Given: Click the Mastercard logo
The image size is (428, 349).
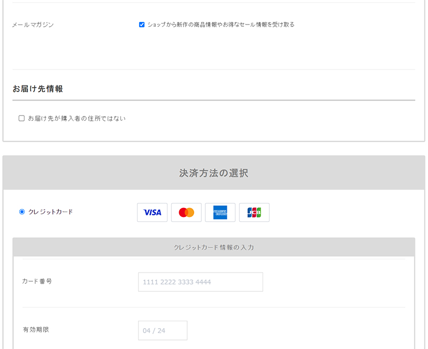Looking at the screenshot, I should (186, 212).
